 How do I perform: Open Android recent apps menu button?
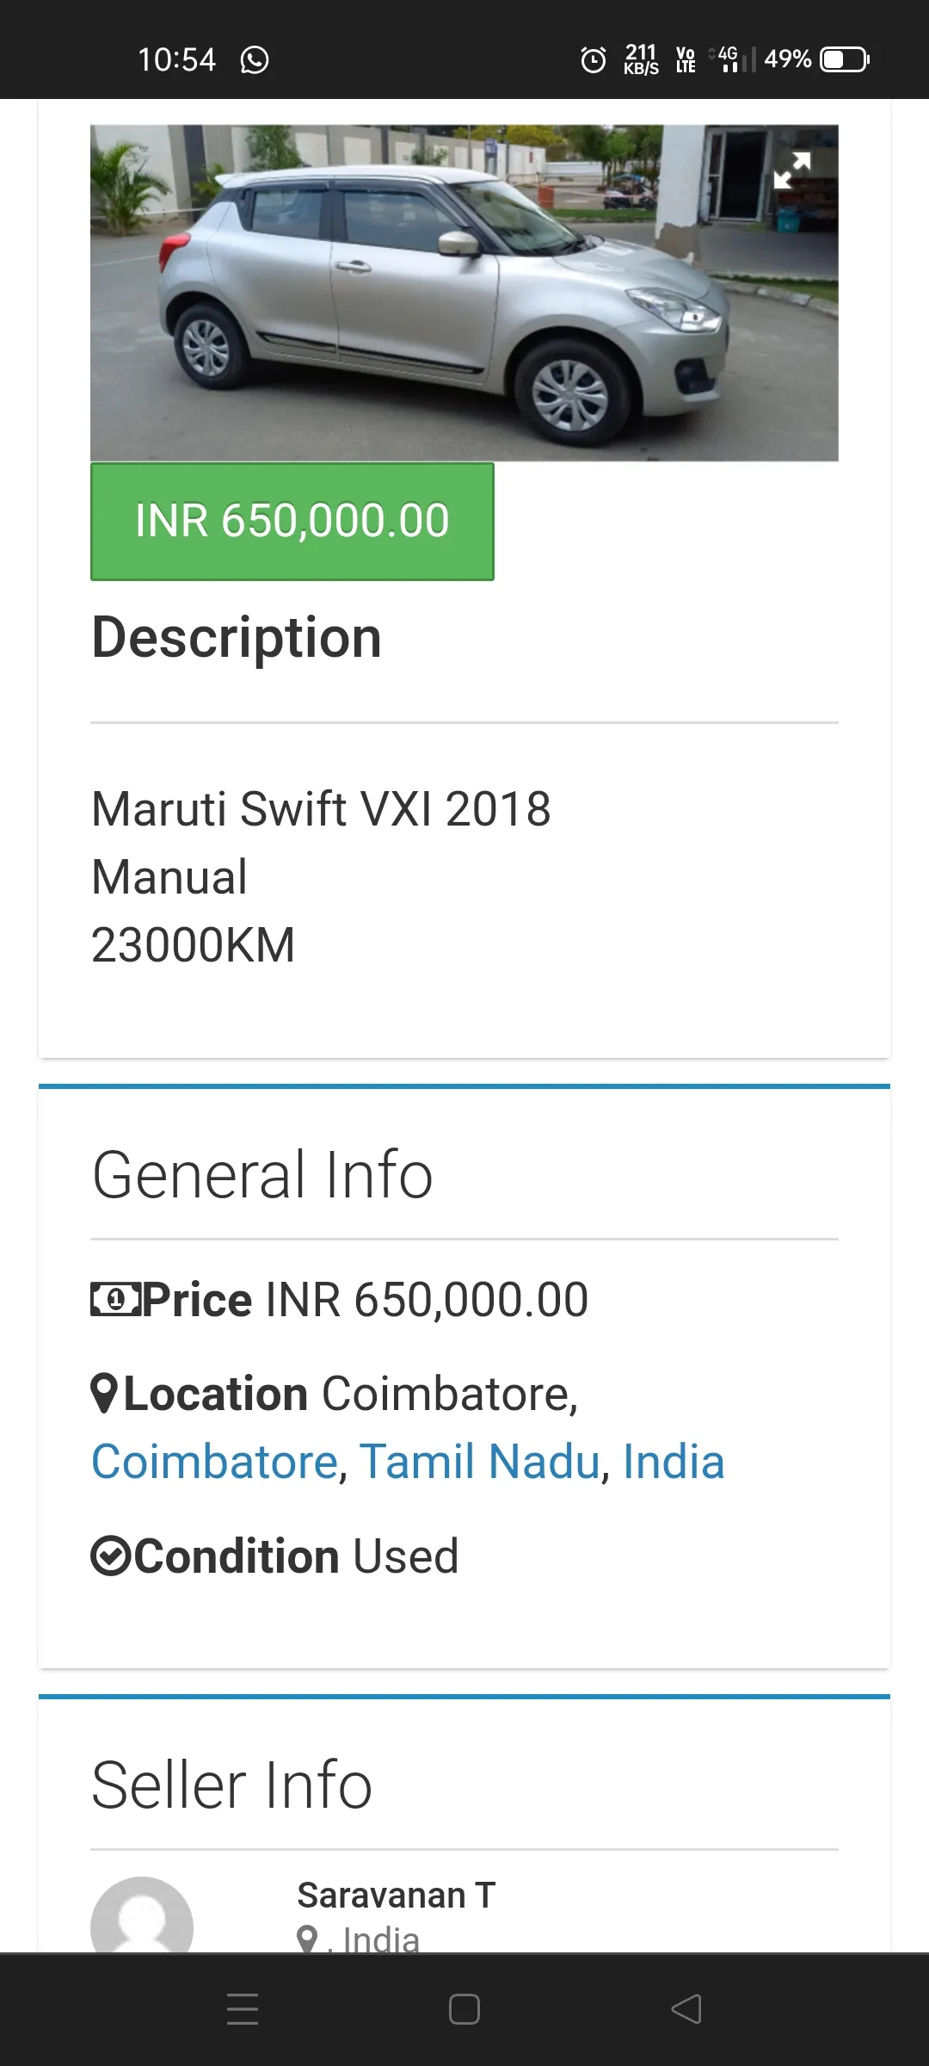click(x=243, y=2009)
